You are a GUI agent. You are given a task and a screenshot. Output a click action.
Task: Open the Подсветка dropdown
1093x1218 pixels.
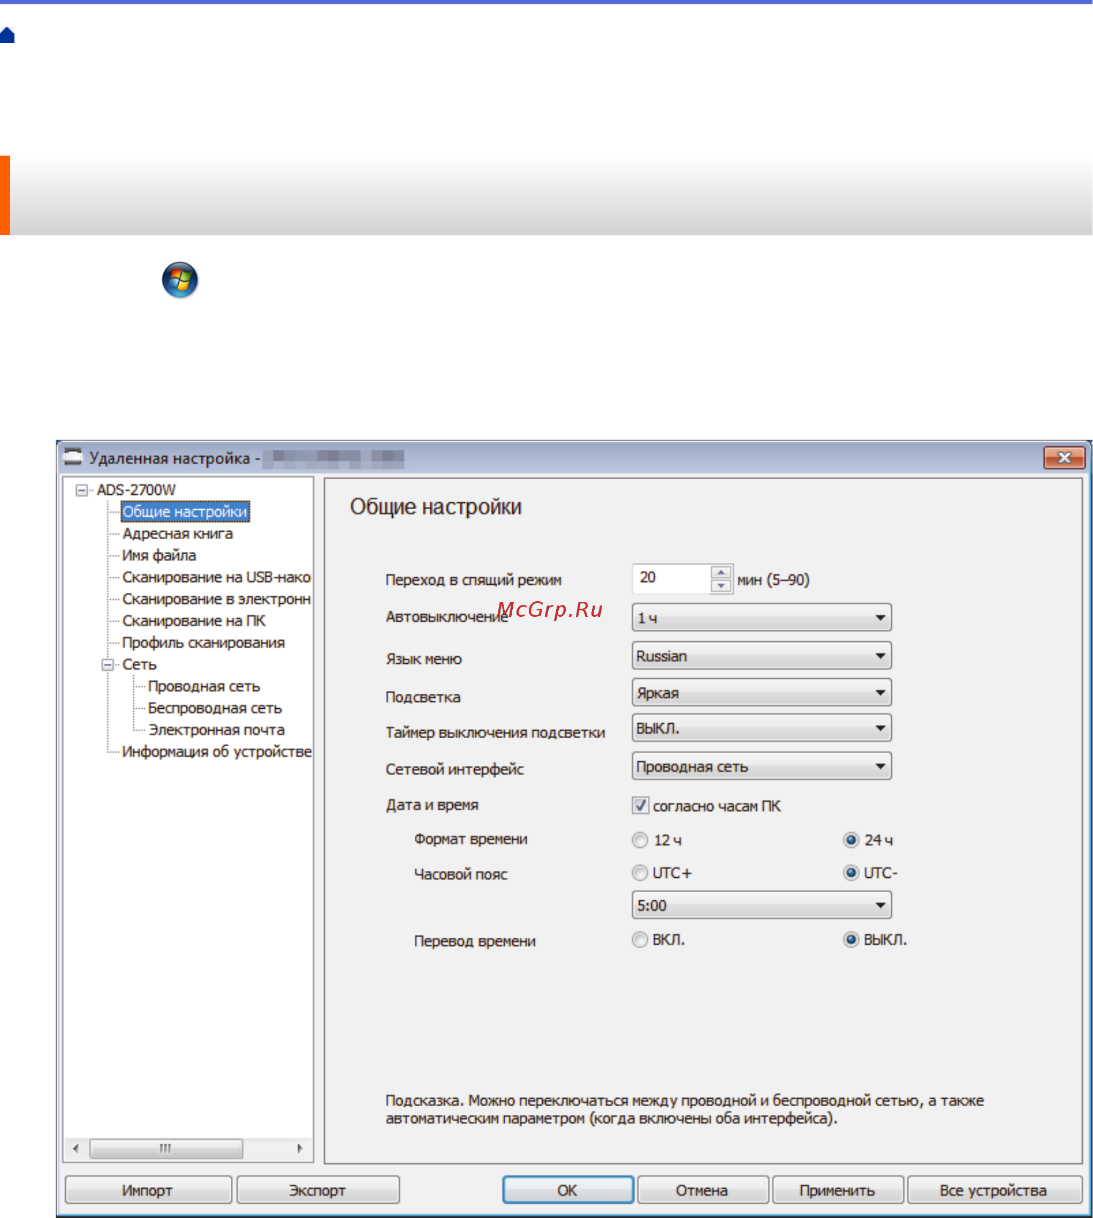(x=762, y=692)
